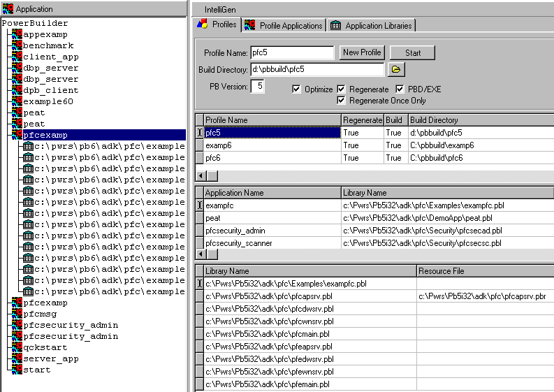
Task: Select the PowerBuilder root tree node
Action: (35, 23)
